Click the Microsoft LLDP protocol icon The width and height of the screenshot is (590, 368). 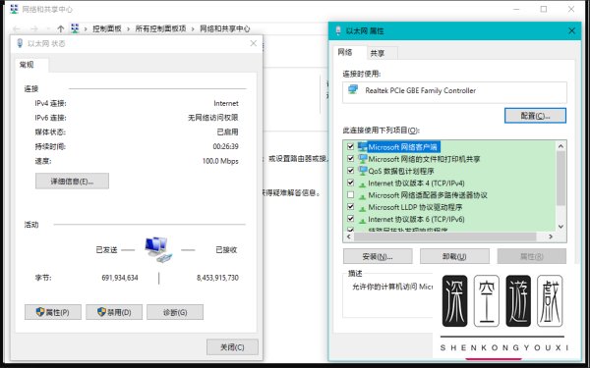pos(362,208)
